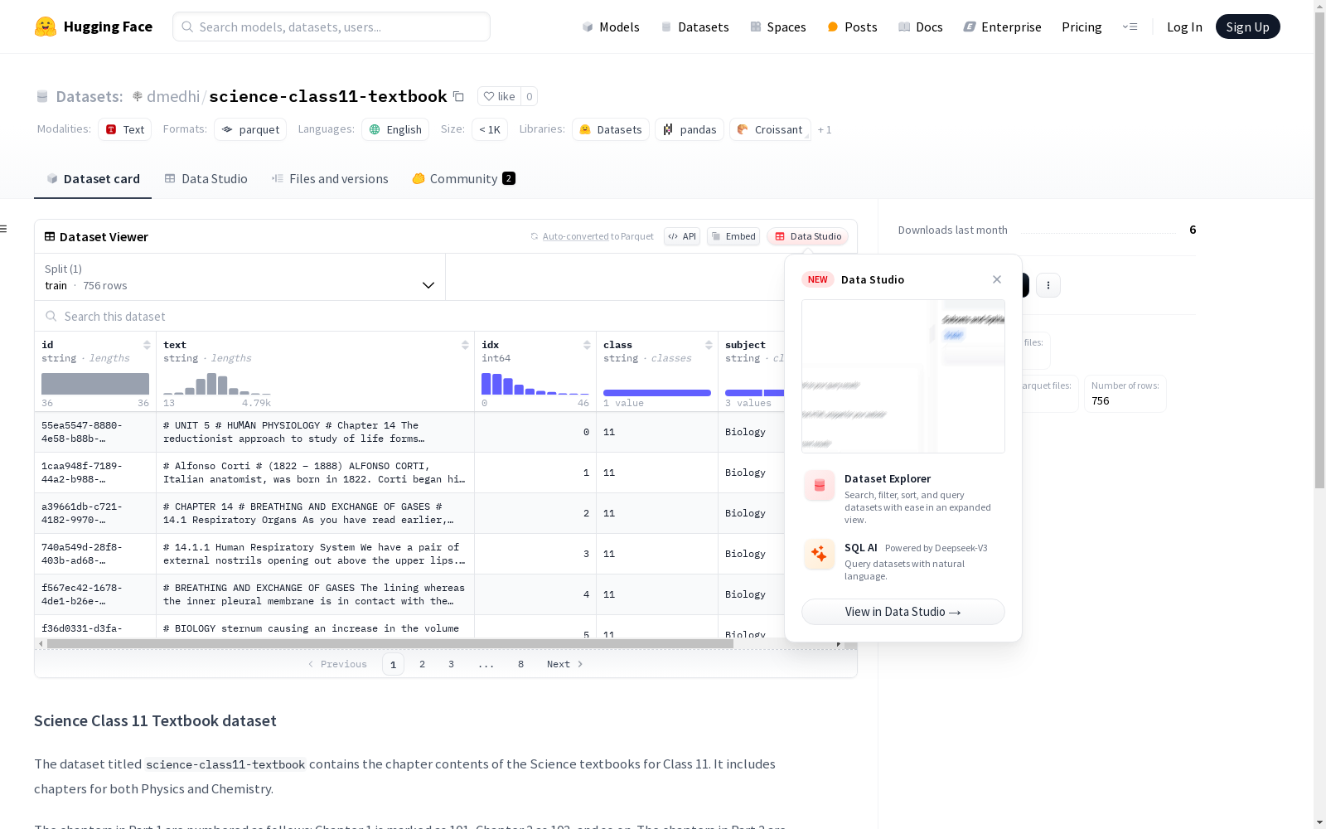Click the Log In link
The image size is (1326, 829).
click(x=1184, y=27)
